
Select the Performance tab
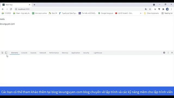point(54,53)
